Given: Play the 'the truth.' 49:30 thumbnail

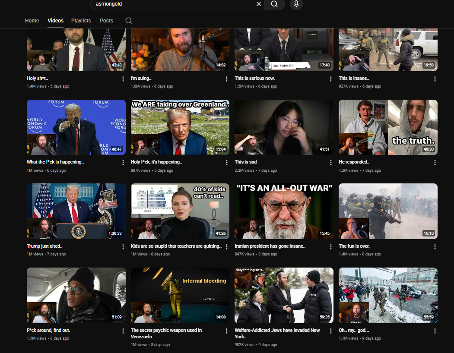Looking at the screenshot, I should (388, 127).
